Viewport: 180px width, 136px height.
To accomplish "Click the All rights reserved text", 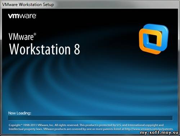I will (x=67, y=125).
